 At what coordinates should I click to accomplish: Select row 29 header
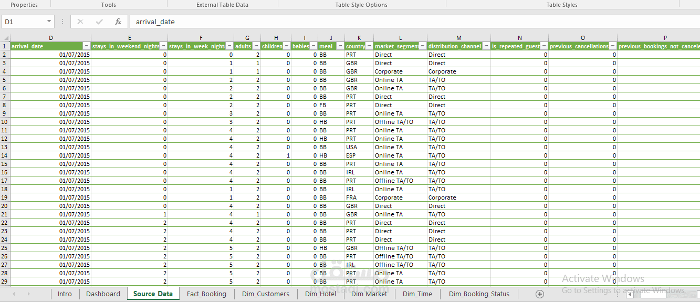pos(5,282)
